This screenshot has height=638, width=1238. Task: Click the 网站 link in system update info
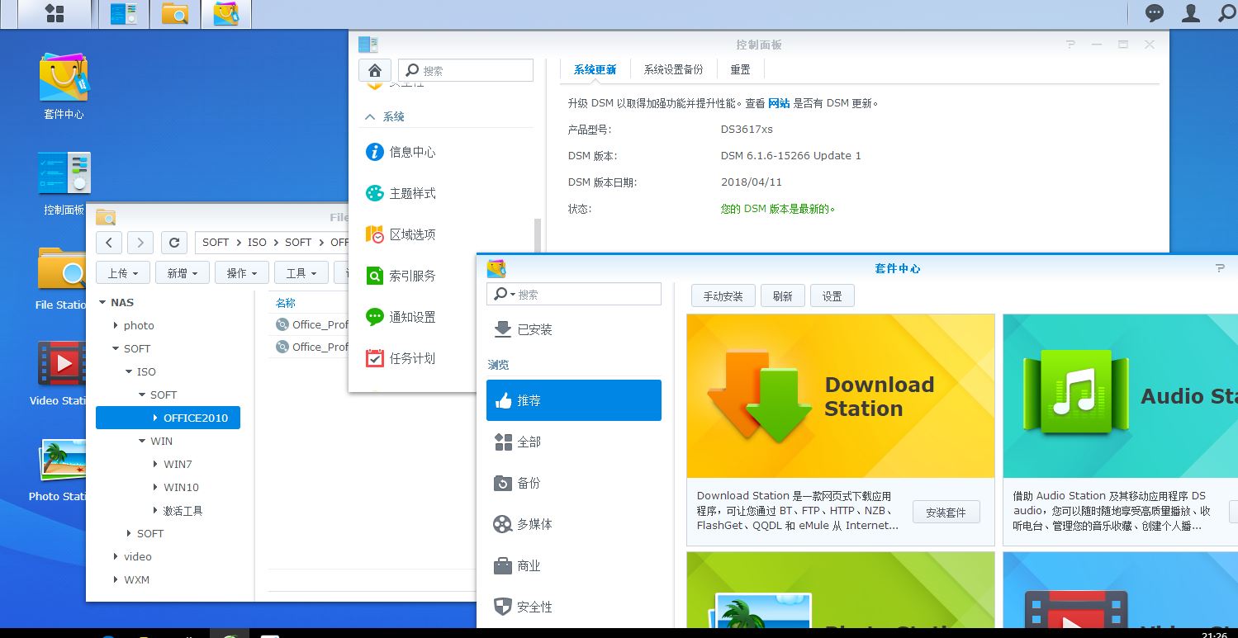[x=780, y=102]
